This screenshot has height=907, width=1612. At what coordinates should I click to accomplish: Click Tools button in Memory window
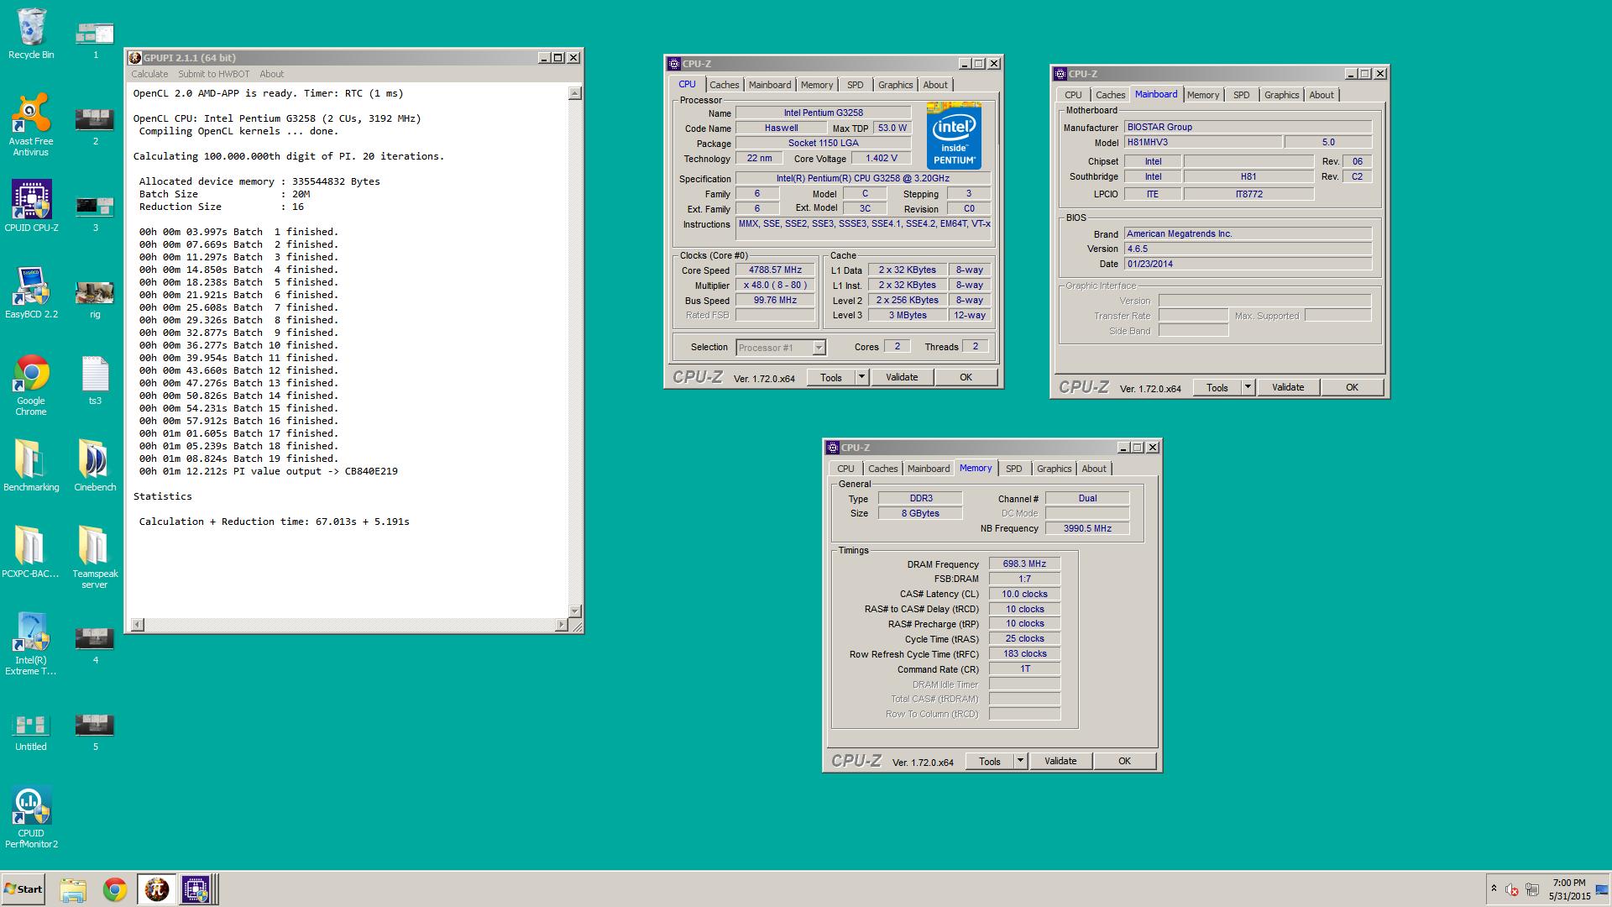(990, 762)
